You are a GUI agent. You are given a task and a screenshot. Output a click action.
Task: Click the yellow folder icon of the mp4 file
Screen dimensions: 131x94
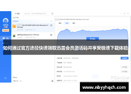[14, 26]
